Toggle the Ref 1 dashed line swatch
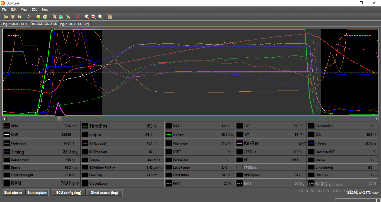 (x=168, y=183)
